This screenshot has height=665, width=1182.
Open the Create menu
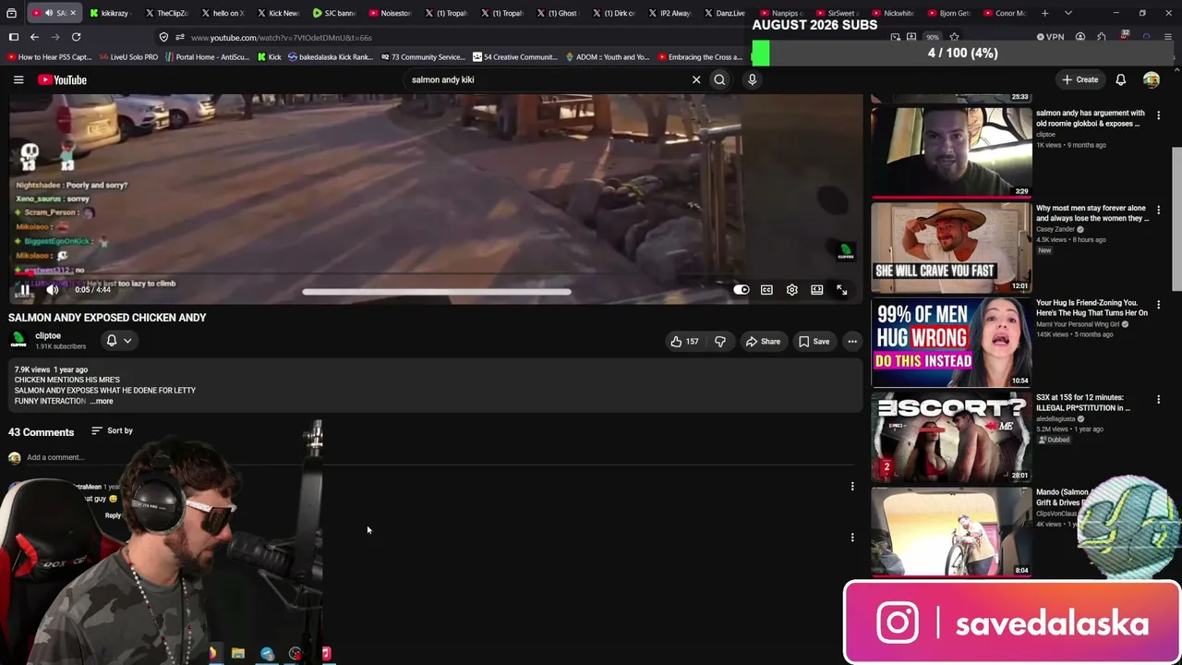(1079, 79)
